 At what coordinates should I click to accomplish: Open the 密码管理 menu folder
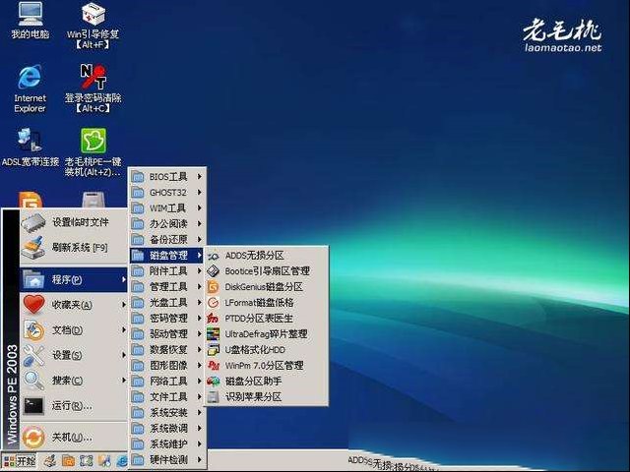(167, 319)
